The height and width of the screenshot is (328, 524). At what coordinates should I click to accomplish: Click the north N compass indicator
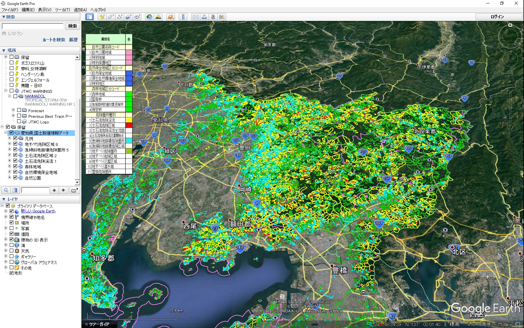coord(510,25)
